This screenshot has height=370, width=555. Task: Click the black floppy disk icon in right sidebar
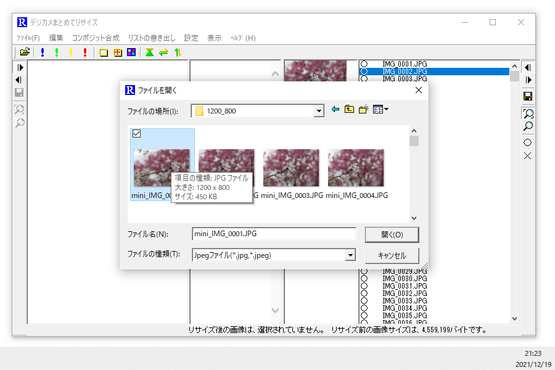(x=528, y=96)
